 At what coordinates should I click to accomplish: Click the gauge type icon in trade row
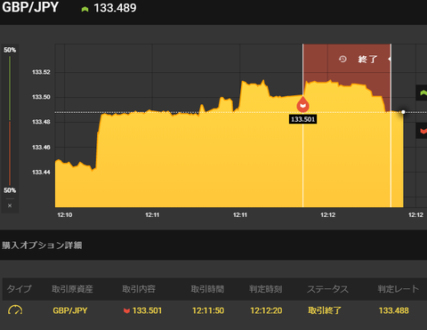(x=15, y=310)
